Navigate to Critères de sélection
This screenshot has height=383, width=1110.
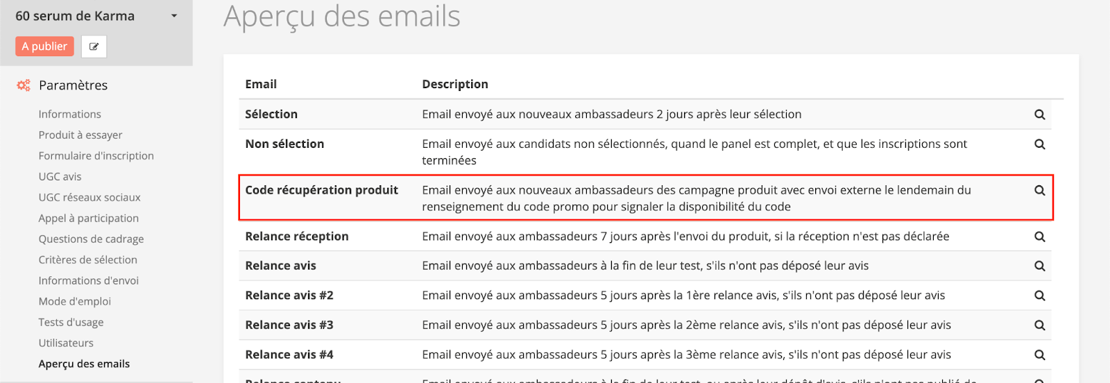coord(87,260)
